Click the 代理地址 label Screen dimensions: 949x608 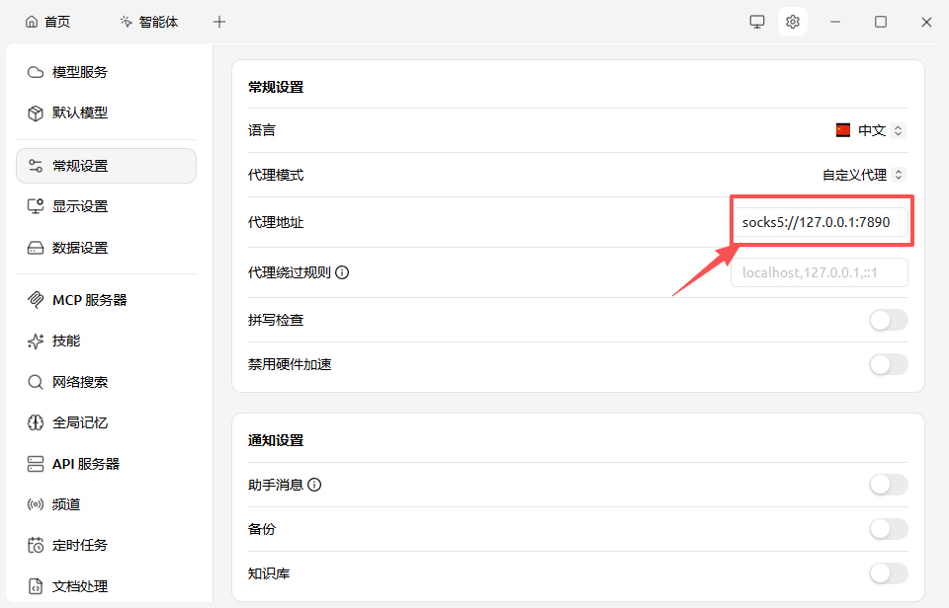(276, 222)
